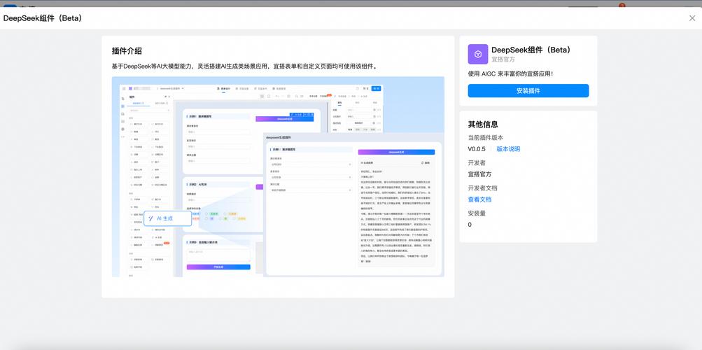Image resolution: width=702 pixels, height=350 pixels.
Task: Click the text 使用 AIGC 来丰富你的宜搭应用!
Action: coord(510,73)
